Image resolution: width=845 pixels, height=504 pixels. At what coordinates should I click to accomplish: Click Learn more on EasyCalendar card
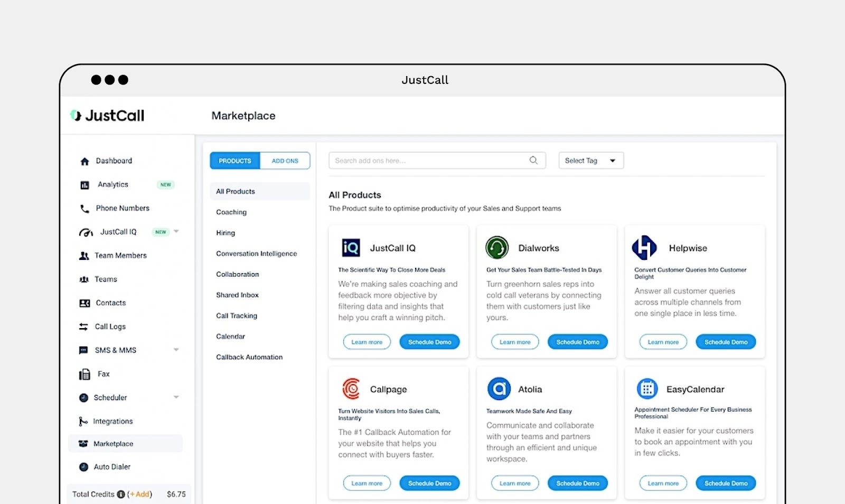pyautogui.click(x=663, y=483)
